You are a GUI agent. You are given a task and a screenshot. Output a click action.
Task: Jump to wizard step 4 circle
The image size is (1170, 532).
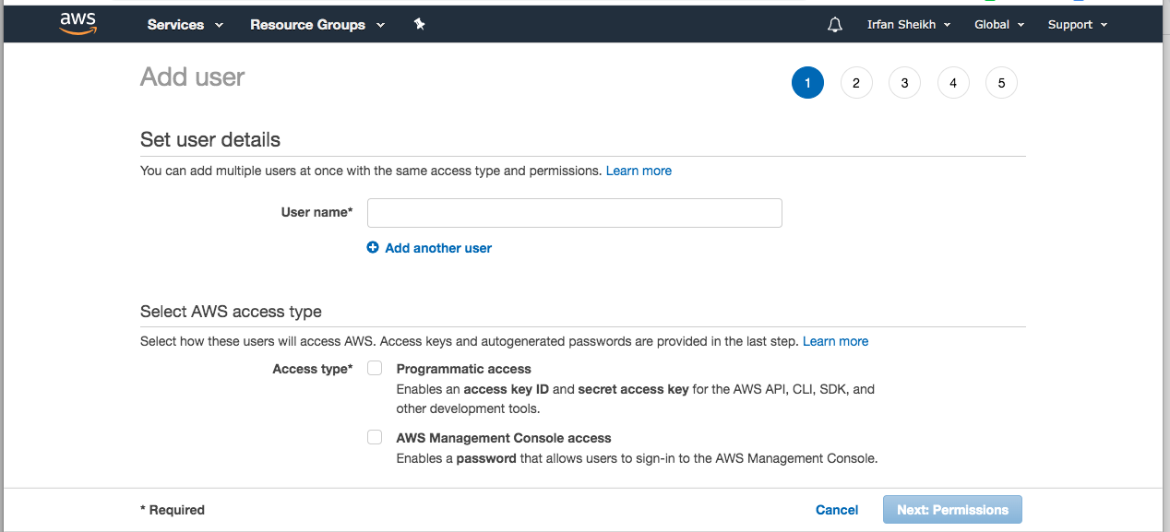coord(953,83)
